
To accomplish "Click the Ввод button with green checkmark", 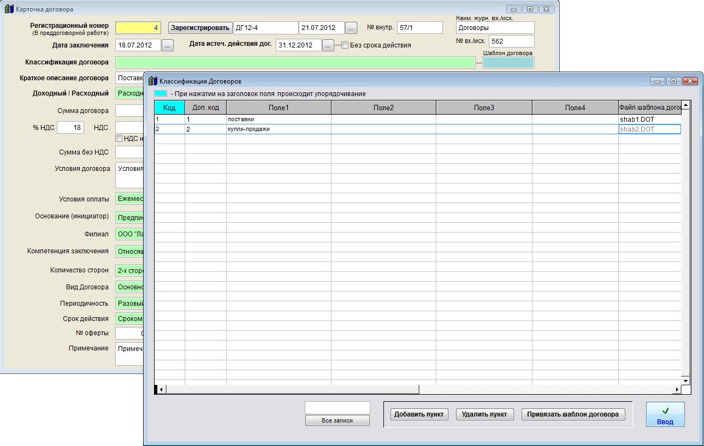I will point(665,414).
